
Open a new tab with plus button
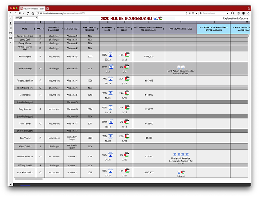[48, 8]
